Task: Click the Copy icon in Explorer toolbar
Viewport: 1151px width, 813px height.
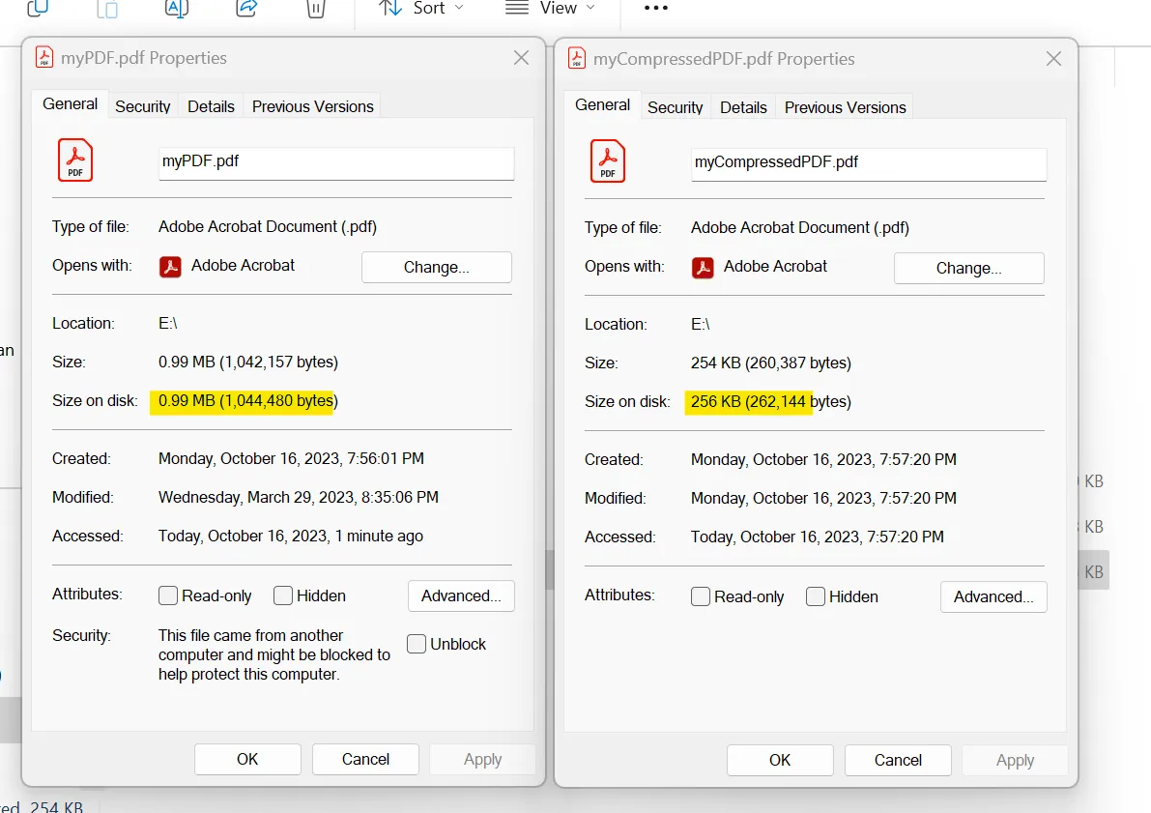Action: tap(38, 8)
